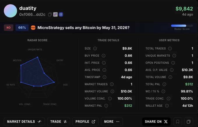Screen dimensions: 198x127
Task: Show info for OPEN POSITIONS
Action: pyautogui.click(x=173, y=63)
